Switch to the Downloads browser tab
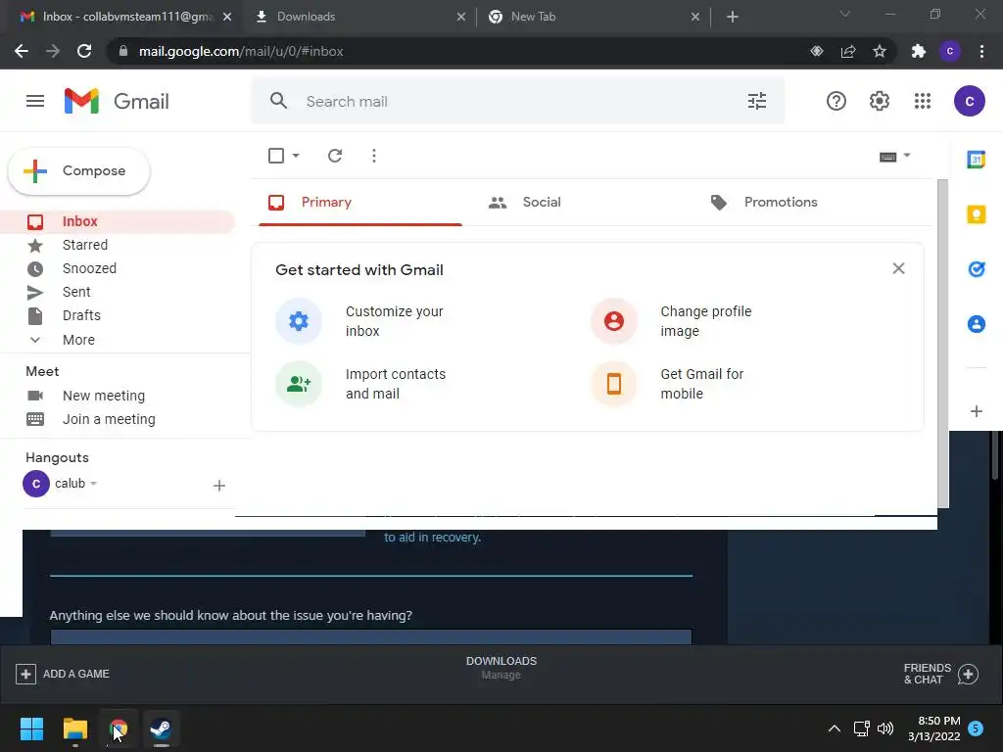 (359, 17)
